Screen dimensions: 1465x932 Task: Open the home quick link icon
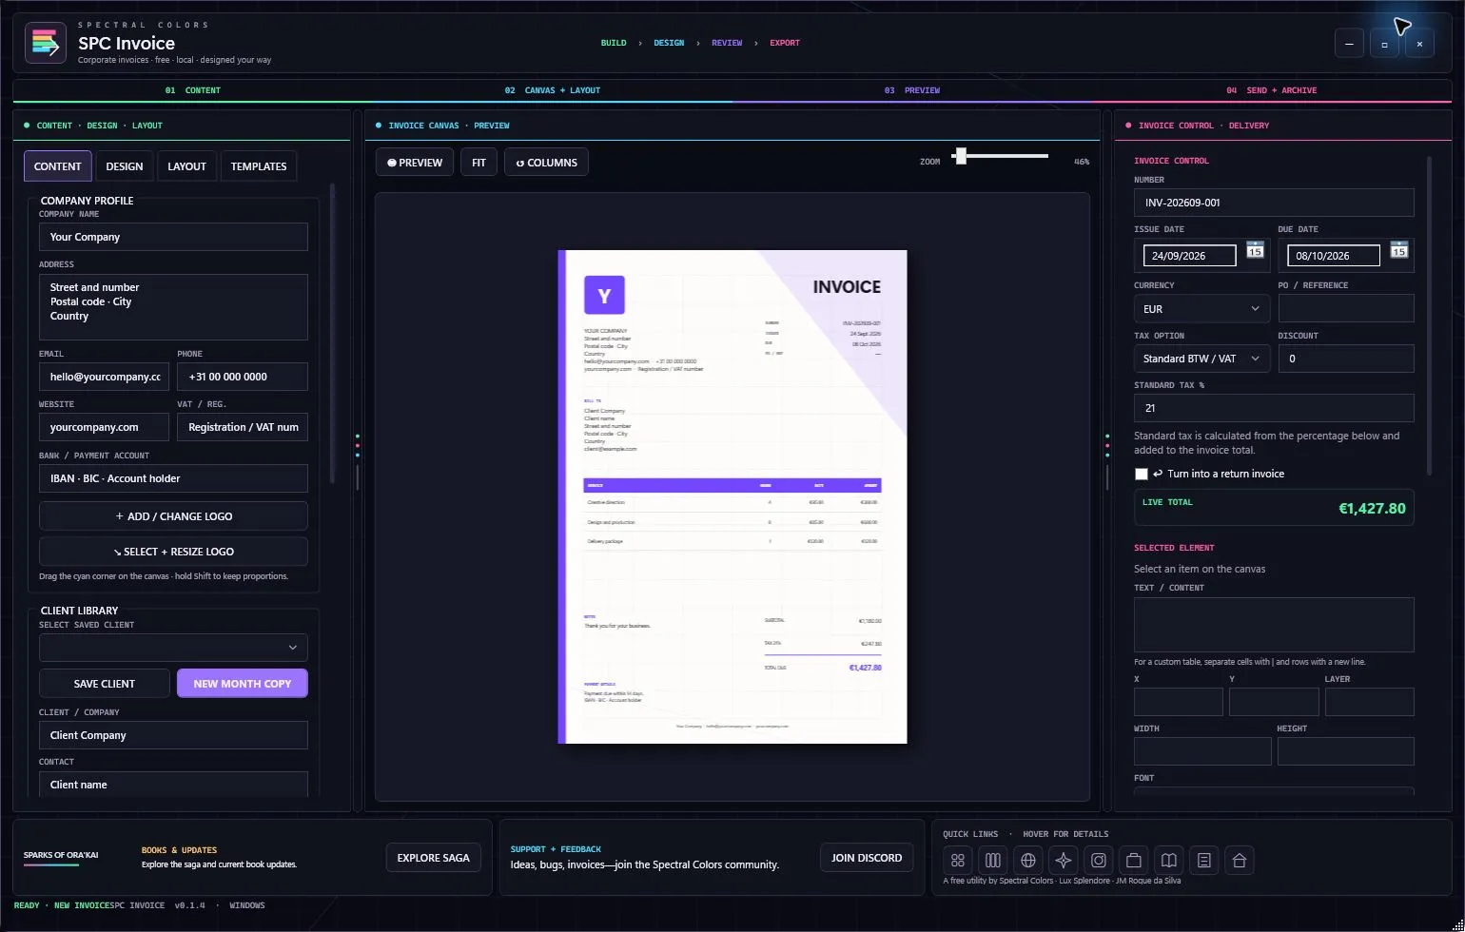point(1240,860)
